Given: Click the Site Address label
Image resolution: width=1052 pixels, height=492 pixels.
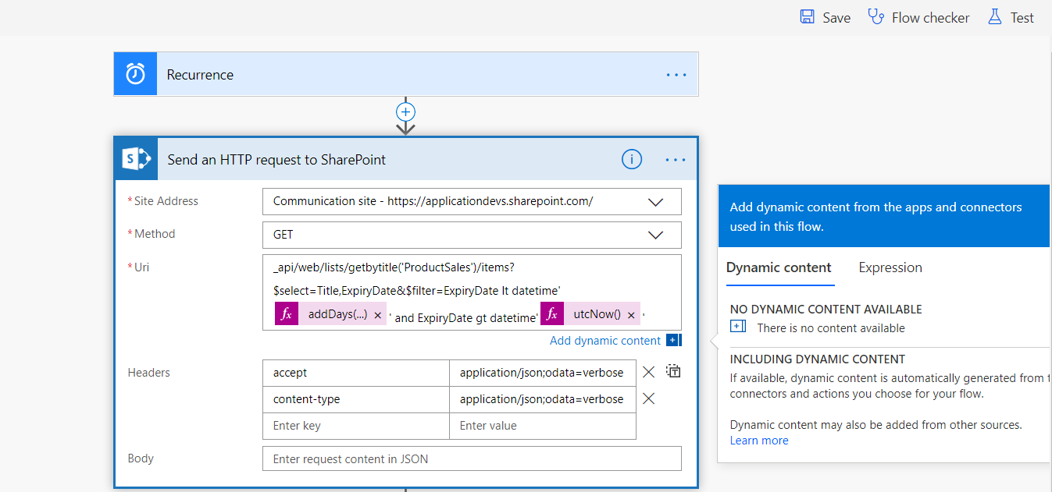Looking at the screenshot, I should [166, 201].
